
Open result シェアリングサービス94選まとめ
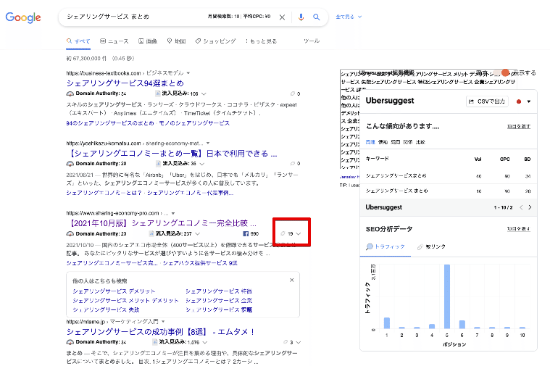pos(125,83)
